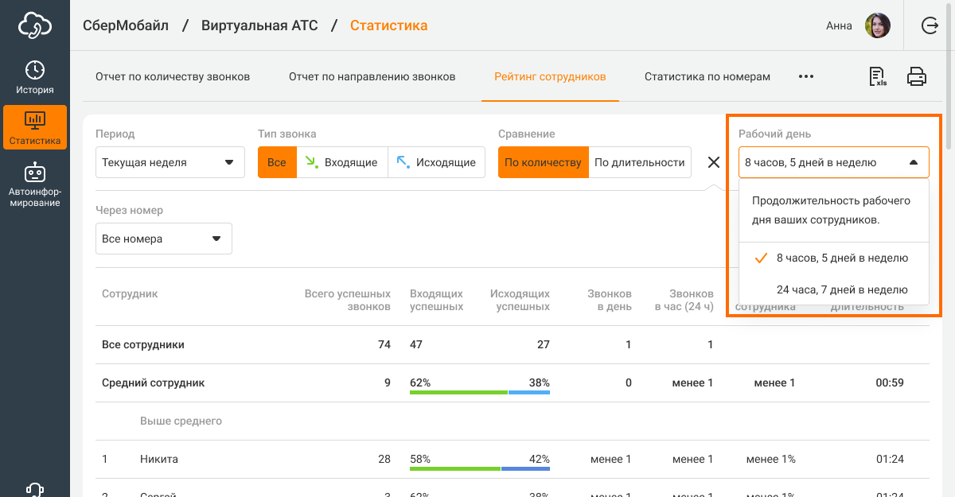Expand the Период dropdown
This screenshot has height=497, width=955.
(165, 162)
